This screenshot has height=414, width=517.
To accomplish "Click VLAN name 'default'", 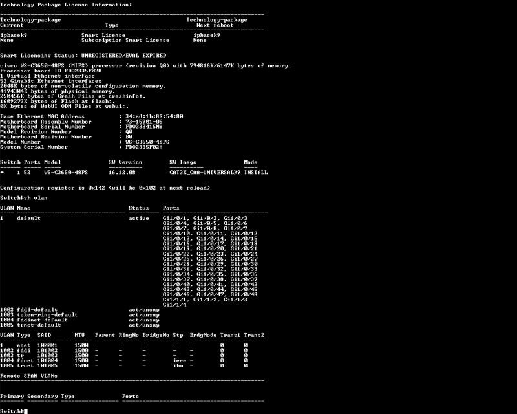I will pyautogui.click(x=28, y=218).
